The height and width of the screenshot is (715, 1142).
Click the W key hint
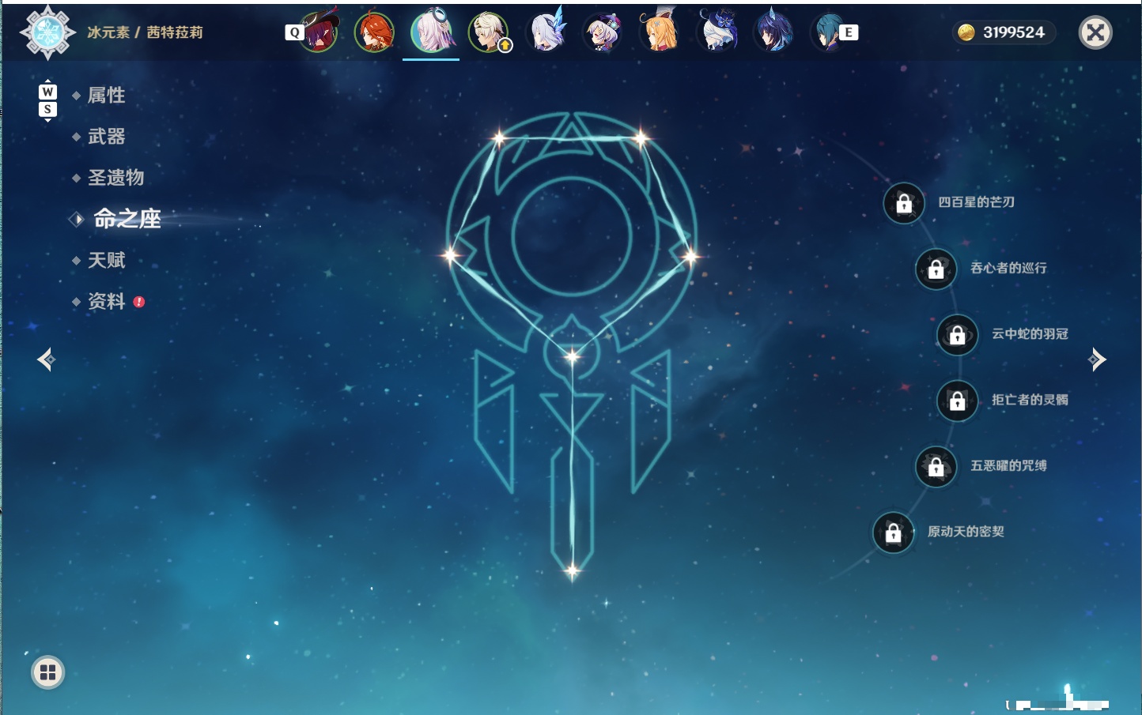47,92
